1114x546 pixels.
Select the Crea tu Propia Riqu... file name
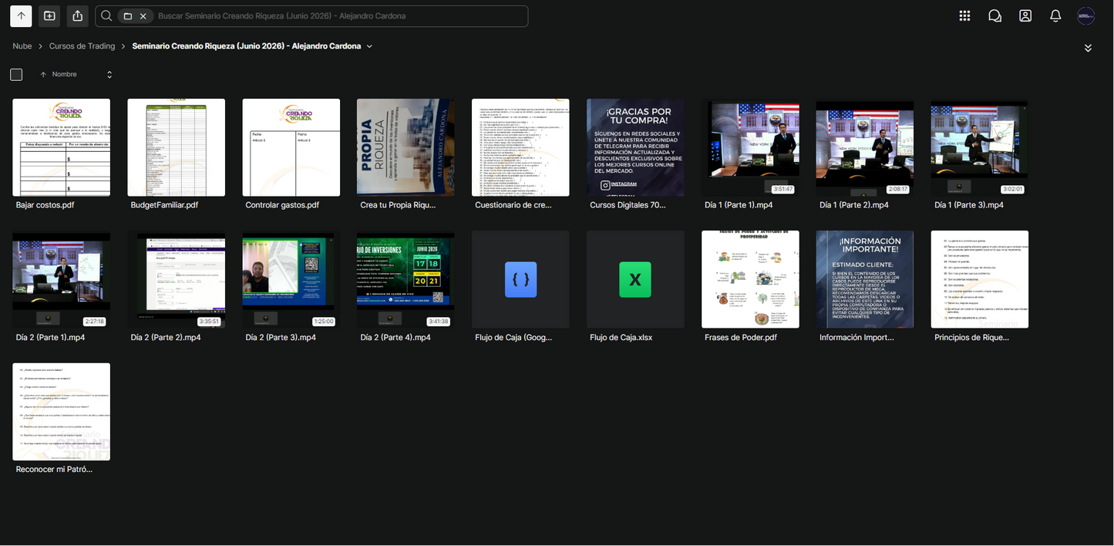(398, 205)
